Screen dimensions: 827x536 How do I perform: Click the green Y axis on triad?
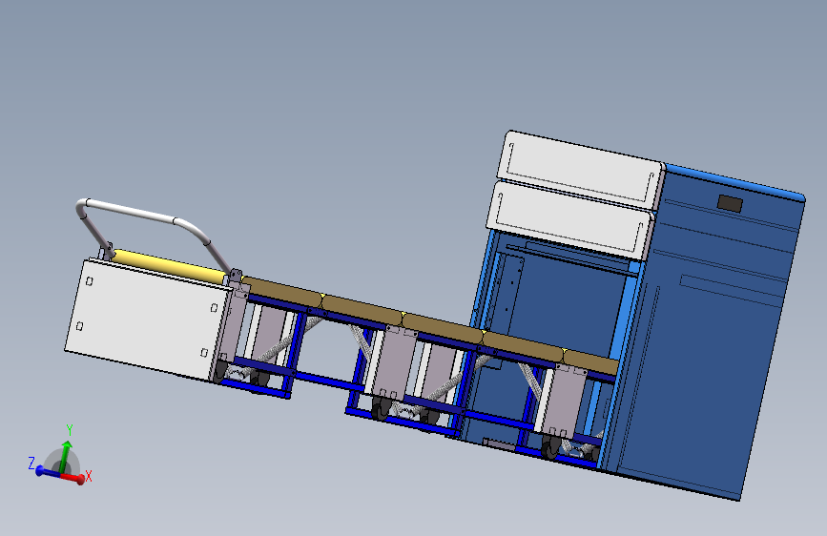(x=65, y=456)
